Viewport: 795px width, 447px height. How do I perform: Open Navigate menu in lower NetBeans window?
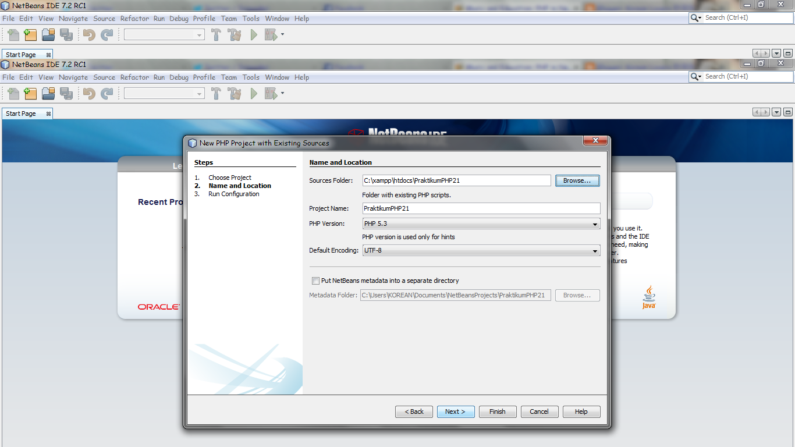click(73, 77)
